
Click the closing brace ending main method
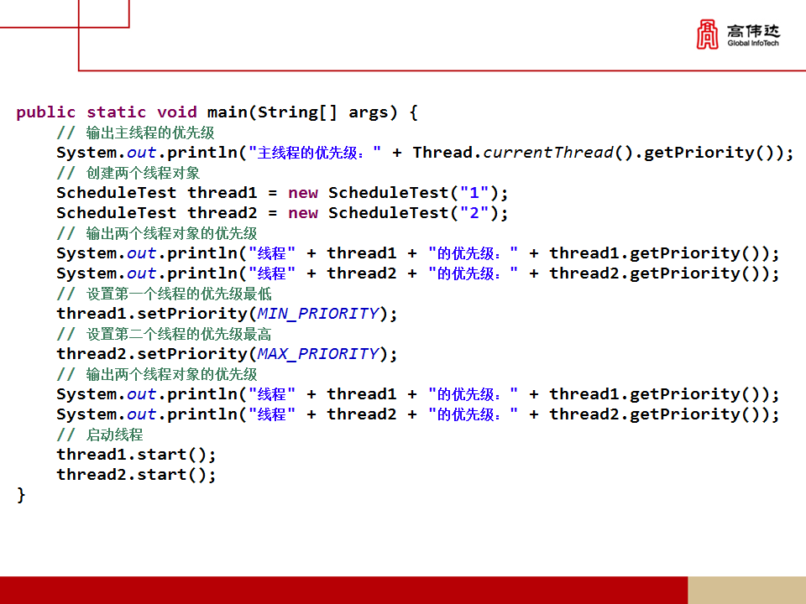pyautogui.click(x=21, y=495)
